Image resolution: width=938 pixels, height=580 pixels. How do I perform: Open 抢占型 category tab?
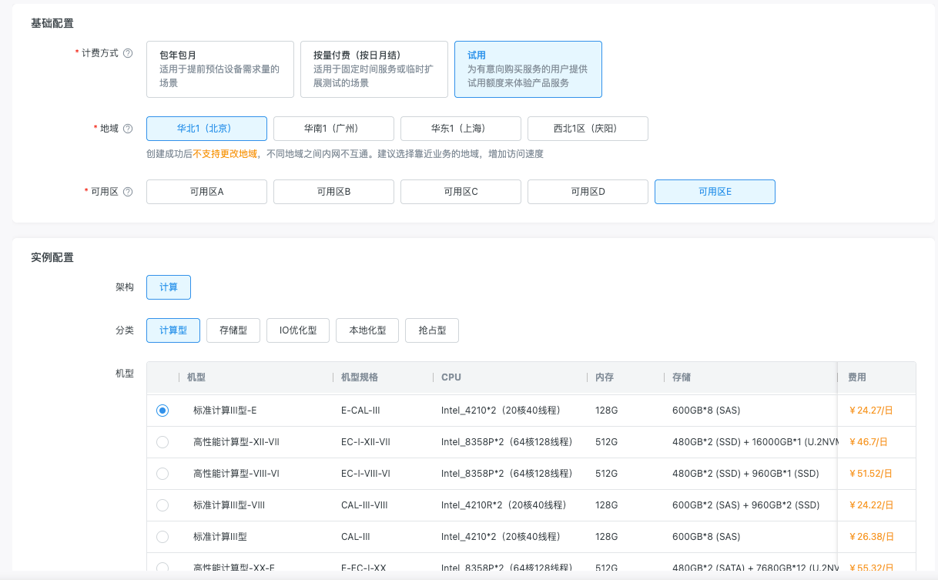pyautogui.click(x=432, y=330)
